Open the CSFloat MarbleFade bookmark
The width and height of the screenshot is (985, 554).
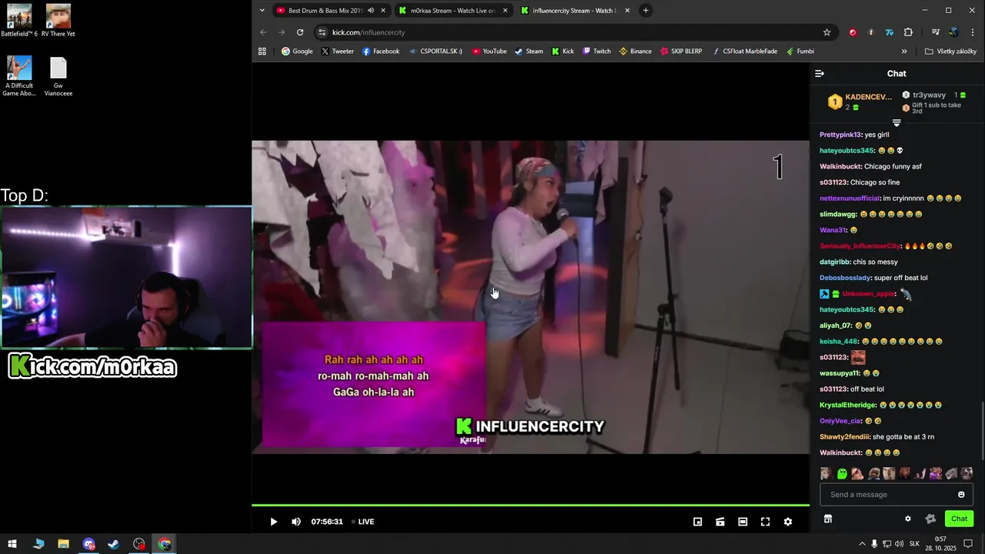pyautogui.click(x=745, y=52)
